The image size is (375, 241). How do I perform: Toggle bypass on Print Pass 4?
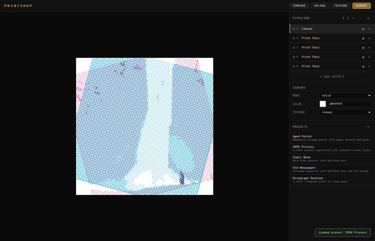pos(363,57)
